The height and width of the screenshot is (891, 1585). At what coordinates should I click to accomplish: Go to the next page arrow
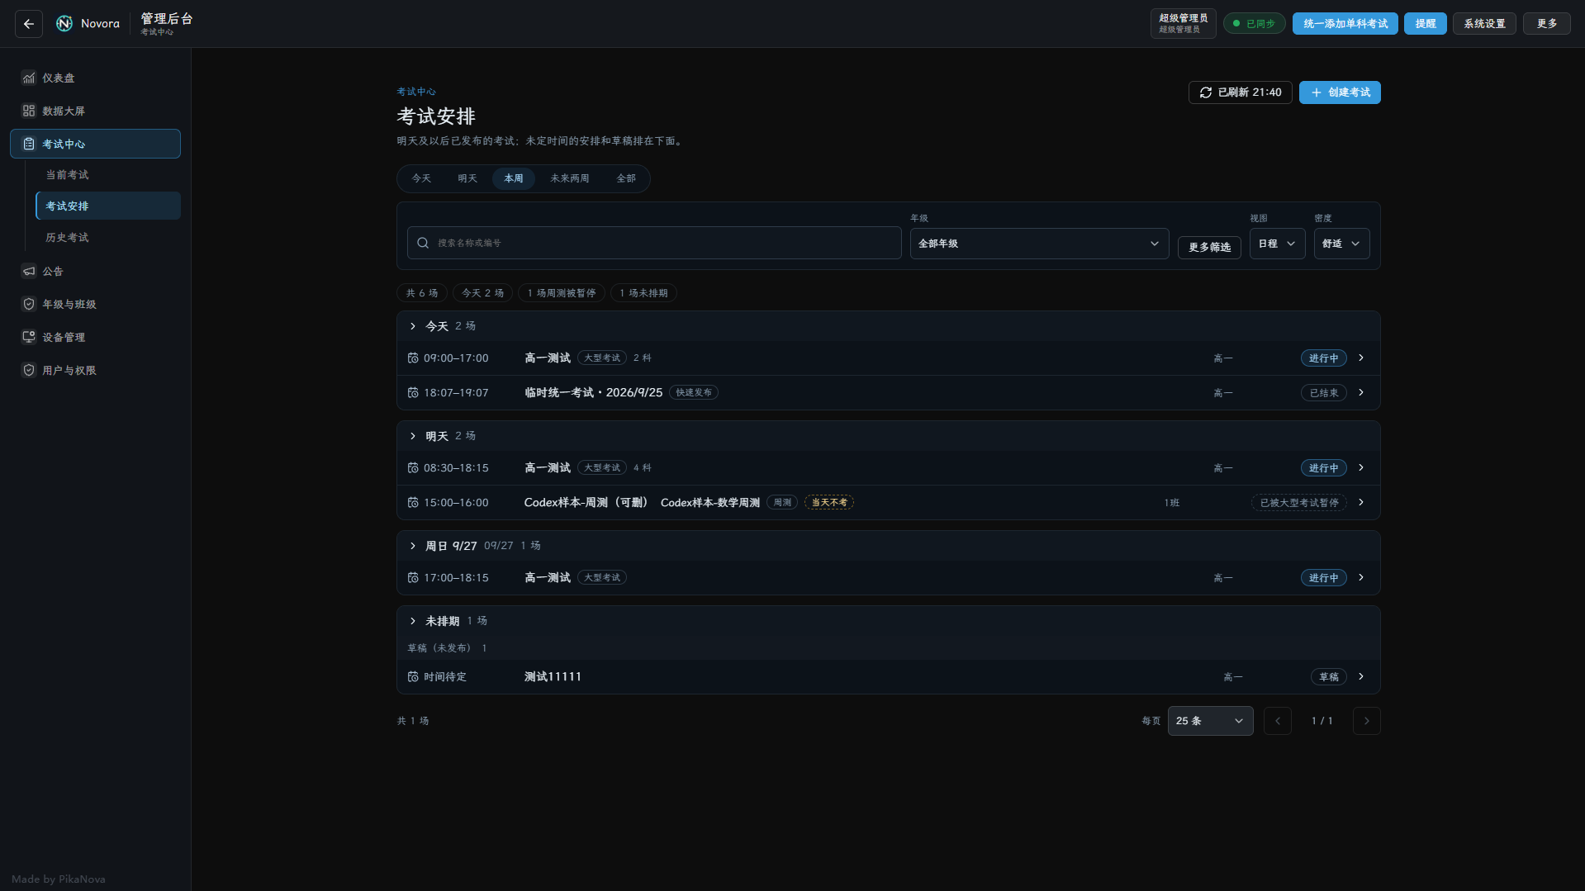(1367, 721)
